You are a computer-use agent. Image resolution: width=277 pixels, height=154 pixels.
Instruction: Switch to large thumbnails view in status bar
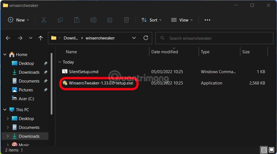(x=271, y=150)
